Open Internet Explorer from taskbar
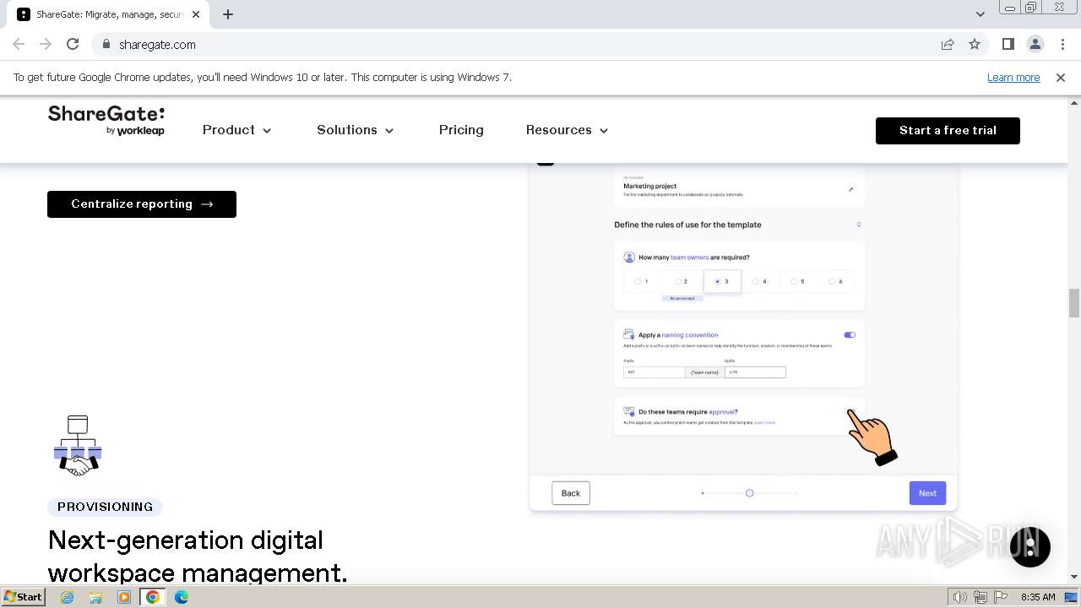Viewport: 1081px width, 608px height. tap(67, 597)
